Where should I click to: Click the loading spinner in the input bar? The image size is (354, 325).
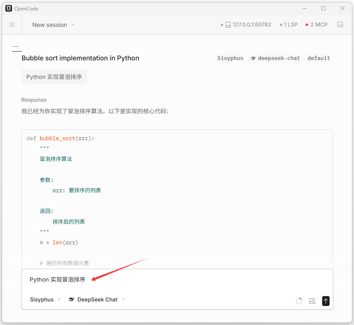click(x=299, y=301)
